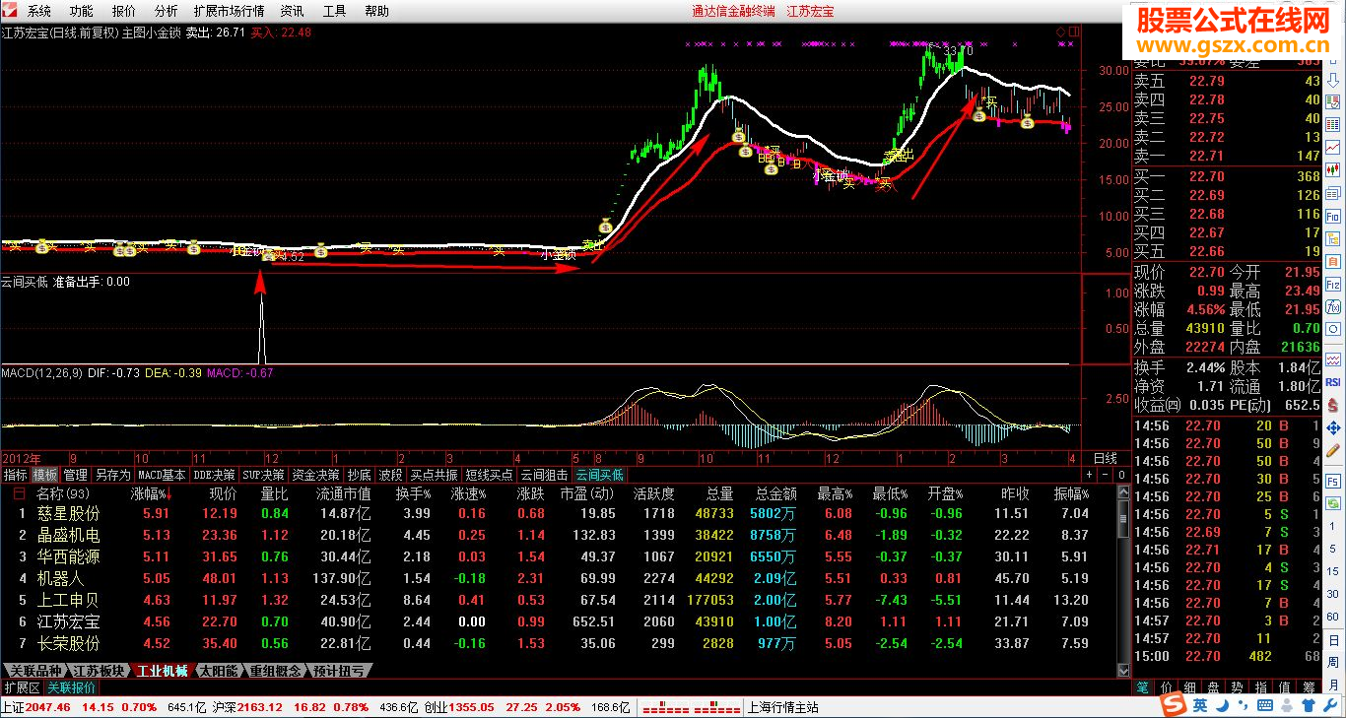Click the red dollar sign sidebar icon
This screenshot has height=718, width=1346.
[x=1333, y=405]
